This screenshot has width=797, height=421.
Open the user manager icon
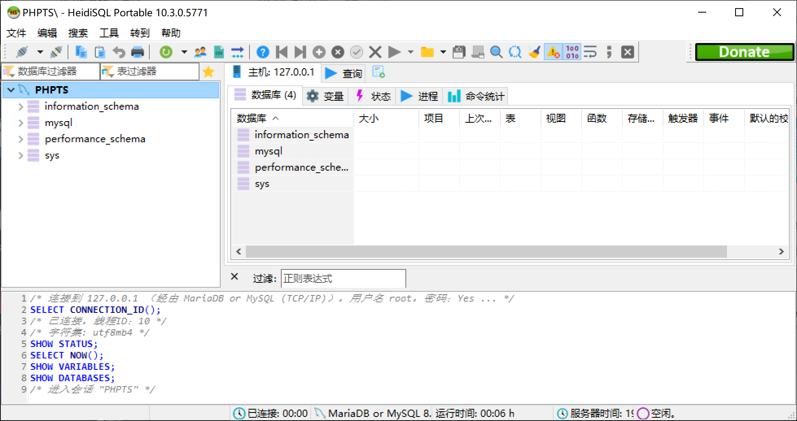(x=200, y=52)
